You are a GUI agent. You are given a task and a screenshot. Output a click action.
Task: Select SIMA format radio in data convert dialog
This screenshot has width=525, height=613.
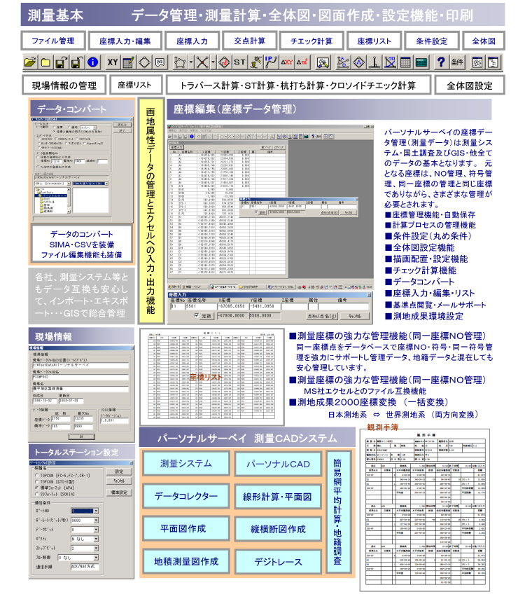(55, 139)
